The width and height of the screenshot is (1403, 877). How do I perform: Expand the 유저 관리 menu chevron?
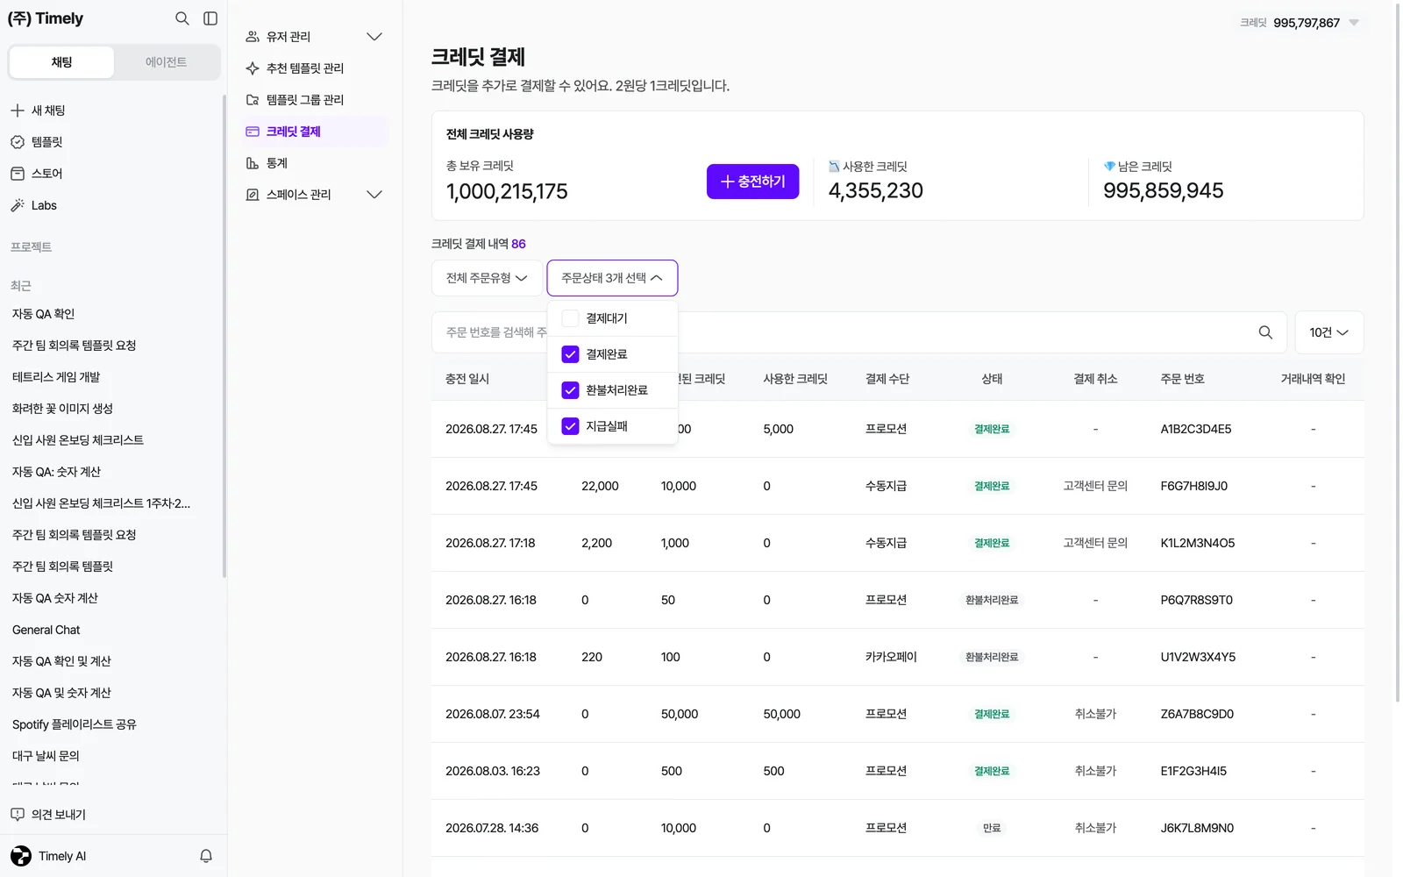coord(374,37)
